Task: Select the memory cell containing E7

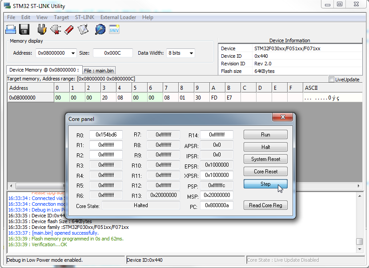Action: pyautogui.click(x=233, y=98)
